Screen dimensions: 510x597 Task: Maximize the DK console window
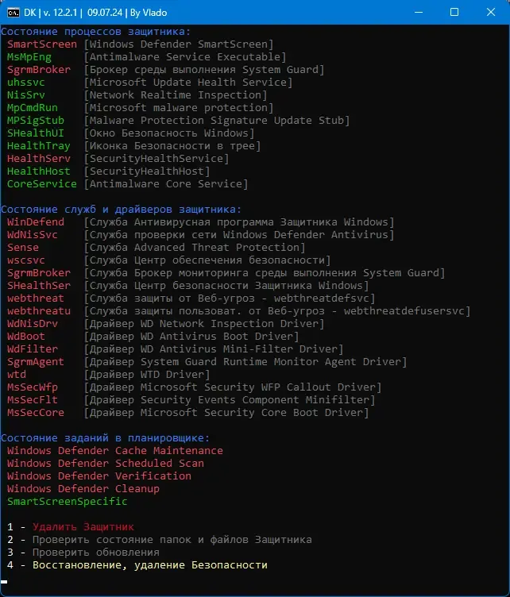pyautogui.click(x=454, y=13)
